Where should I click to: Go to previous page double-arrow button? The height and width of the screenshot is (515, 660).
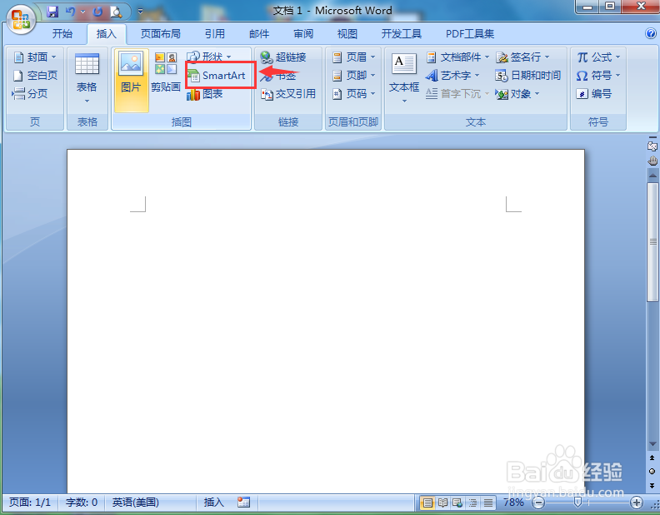[x=652, y=458]
